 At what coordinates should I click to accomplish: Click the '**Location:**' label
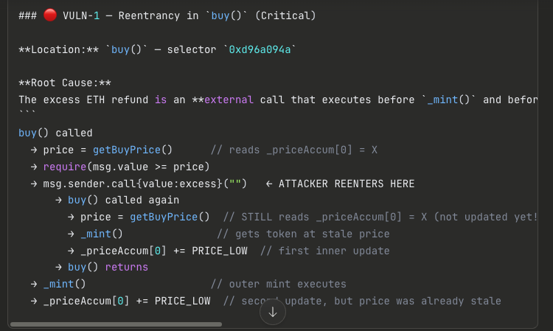58,49
